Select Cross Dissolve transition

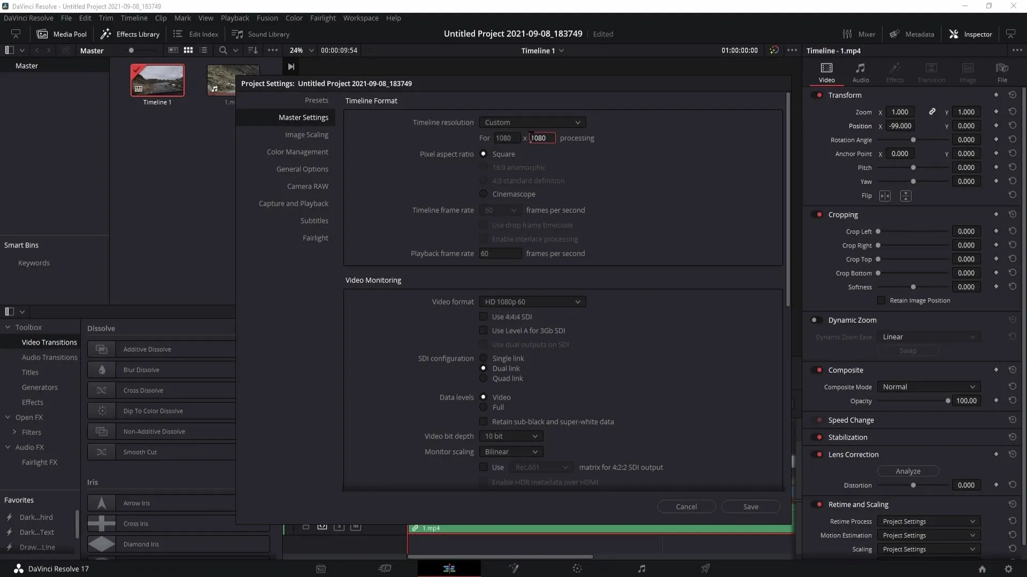coord(161,391)
